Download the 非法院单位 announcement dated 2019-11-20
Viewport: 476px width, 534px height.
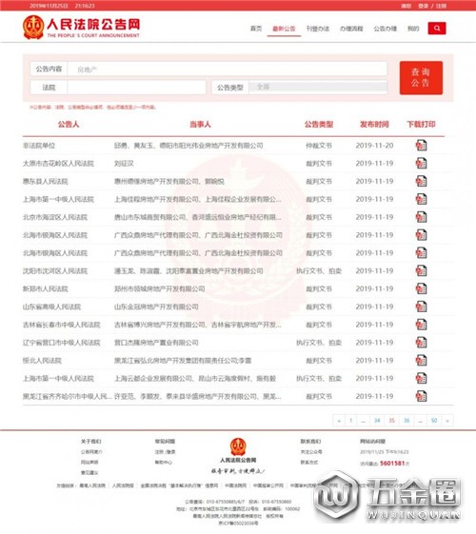point(421,146)
